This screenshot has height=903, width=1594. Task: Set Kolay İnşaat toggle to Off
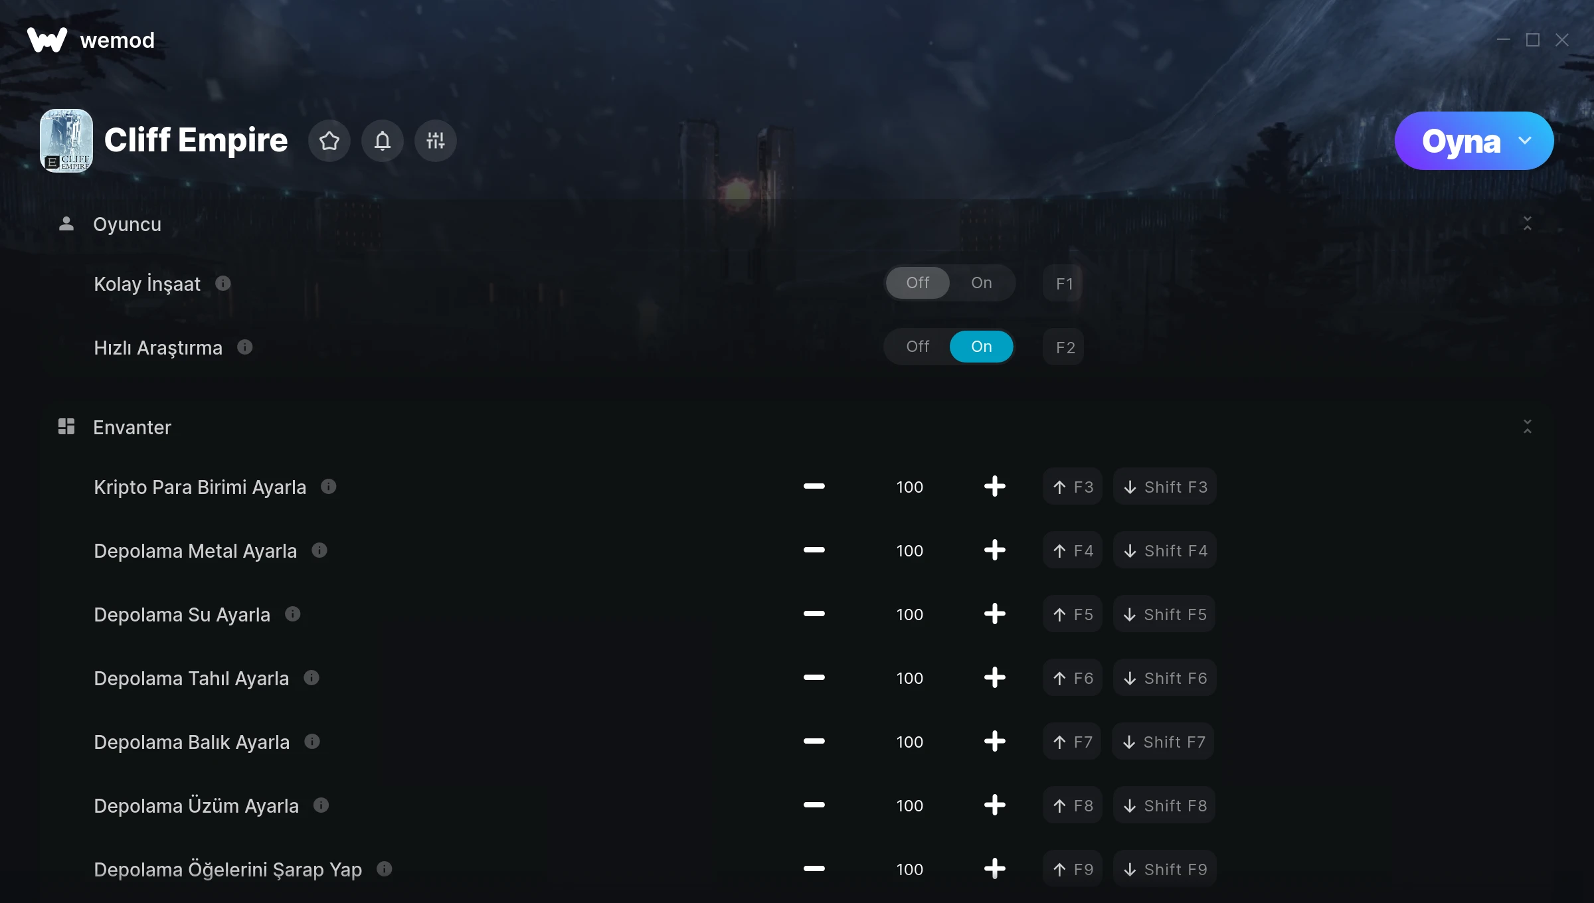(x=918, y=283)
